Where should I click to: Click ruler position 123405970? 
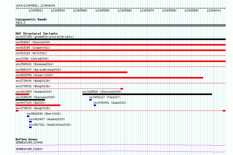[147, 10]
